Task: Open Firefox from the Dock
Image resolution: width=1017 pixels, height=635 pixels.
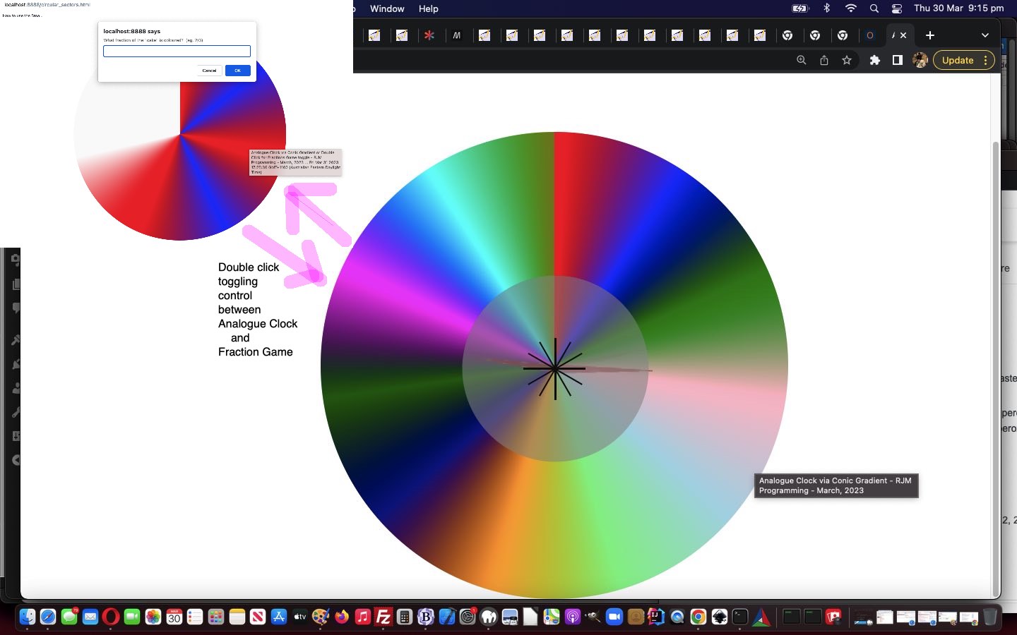Action: pyautogui.click(x=342, y=617)
